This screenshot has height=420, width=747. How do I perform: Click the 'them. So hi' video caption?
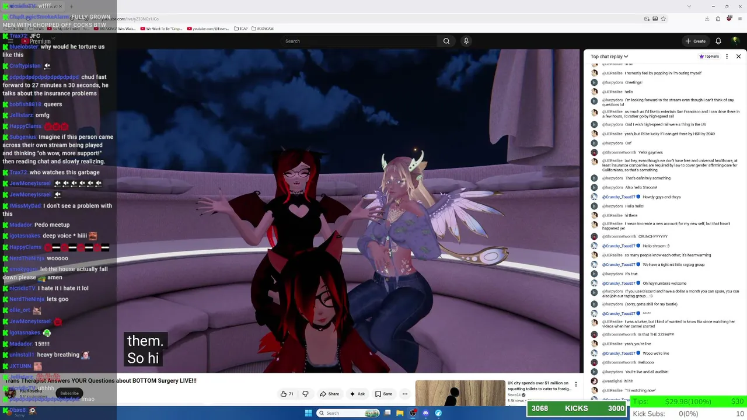tap(145, 349)
